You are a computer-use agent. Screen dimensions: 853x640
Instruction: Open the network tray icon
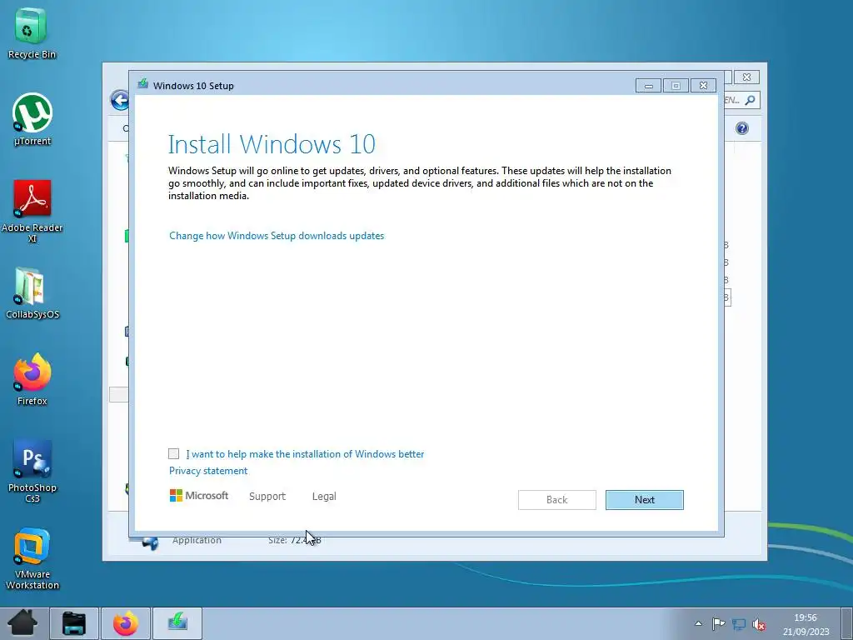739,623
